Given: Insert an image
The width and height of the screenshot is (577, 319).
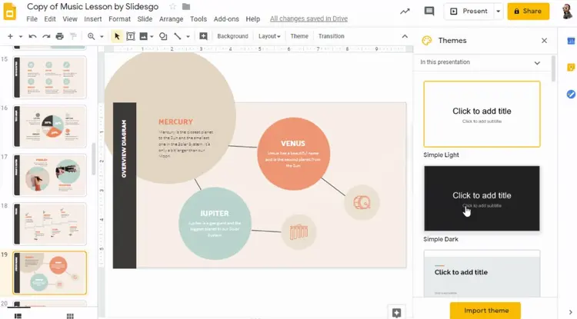Looking at the screenshot, I should [x=144, y=36].
